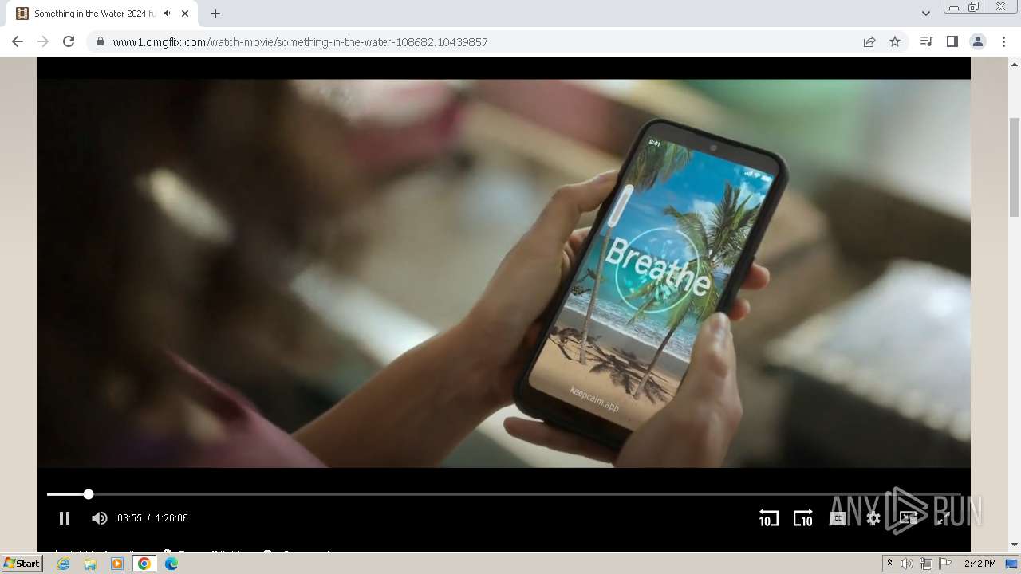Image resolution: width=1021 pixels, height=574 pixels.
Task: Open the Action Center flag icon
Action: click(x=945, y=564)
